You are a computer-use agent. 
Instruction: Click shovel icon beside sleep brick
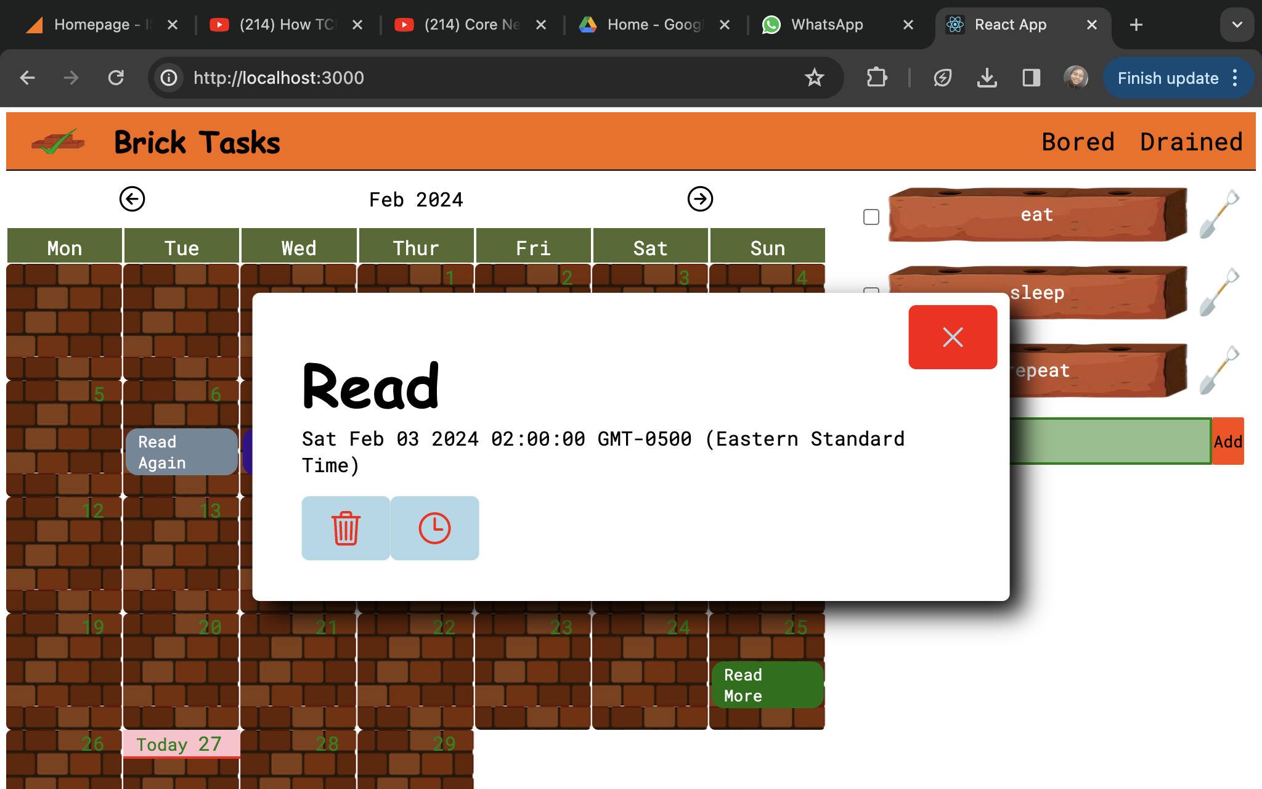(1219, 292)
